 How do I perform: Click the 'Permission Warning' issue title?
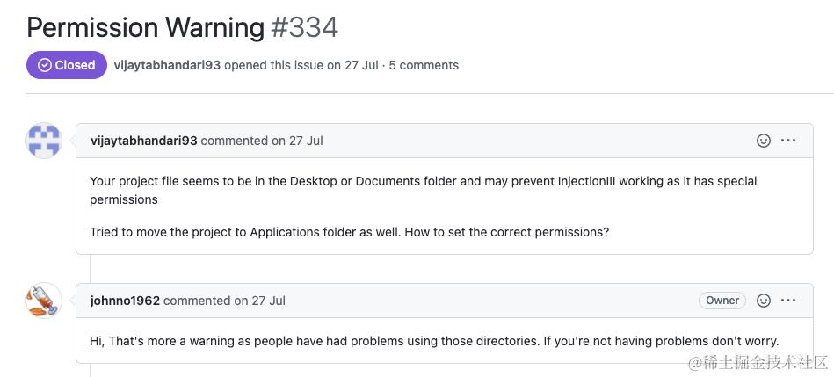pyautogui.click(x=145, y=27)
